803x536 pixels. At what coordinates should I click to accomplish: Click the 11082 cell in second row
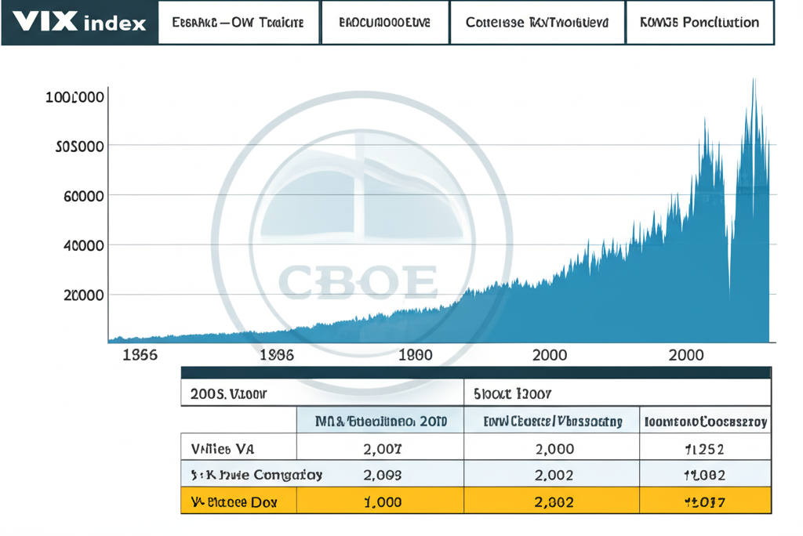(x=704, y=475)
